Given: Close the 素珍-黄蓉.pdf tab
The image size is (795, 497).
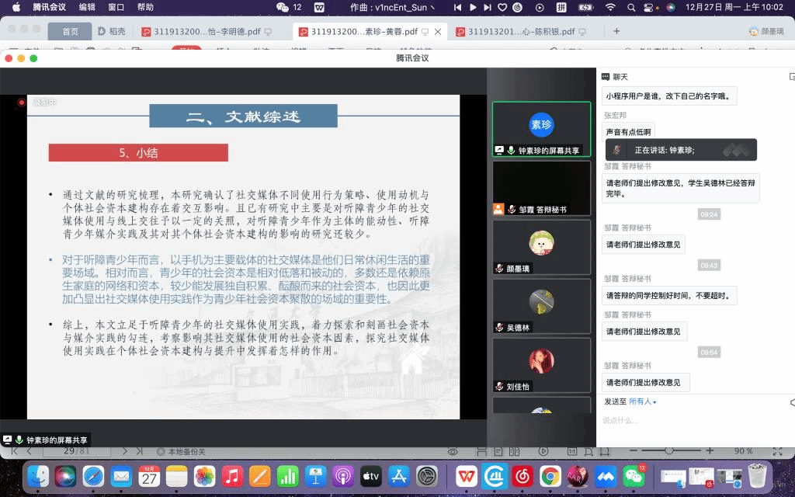Looking at the screenshot, I should tap(438, 32).
